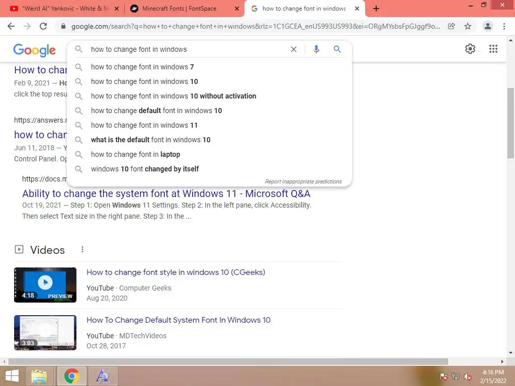Click Report inappropriate predictions

coord(303,181)
